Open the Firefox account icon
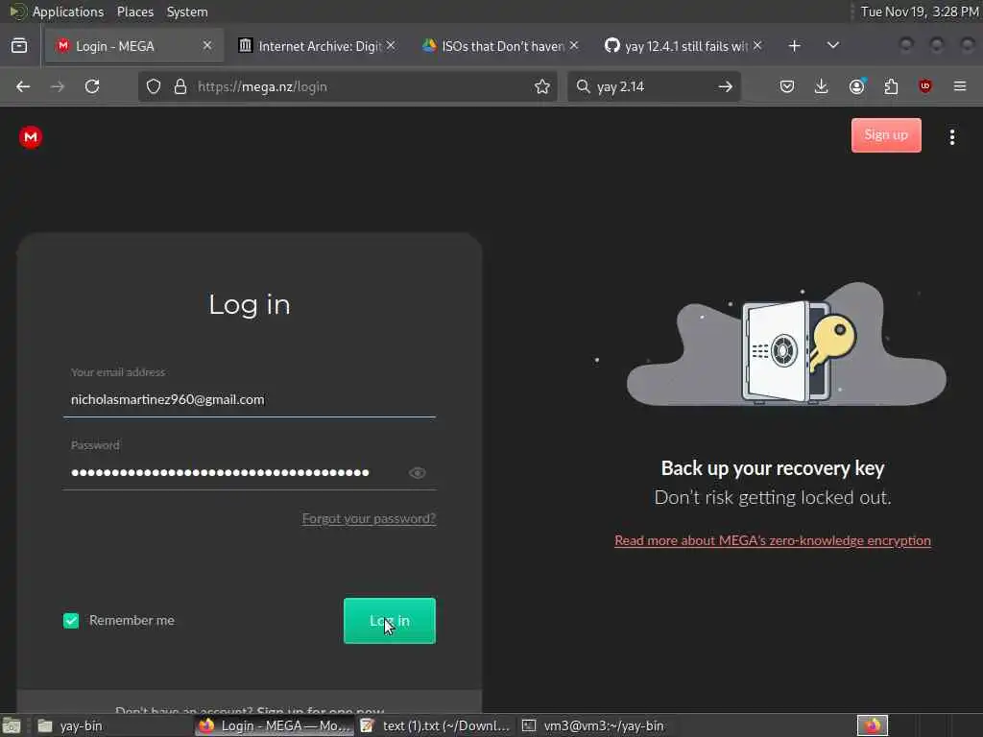 click(x=856, y=86)
